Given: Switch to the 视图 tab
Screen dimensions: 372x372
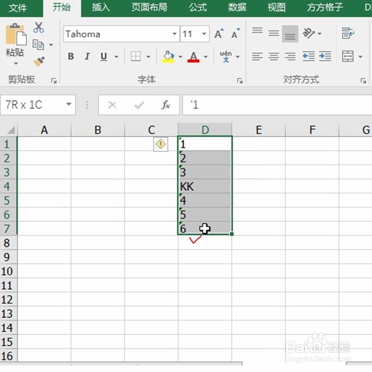Looking at the screenshot, I should 276,7.
